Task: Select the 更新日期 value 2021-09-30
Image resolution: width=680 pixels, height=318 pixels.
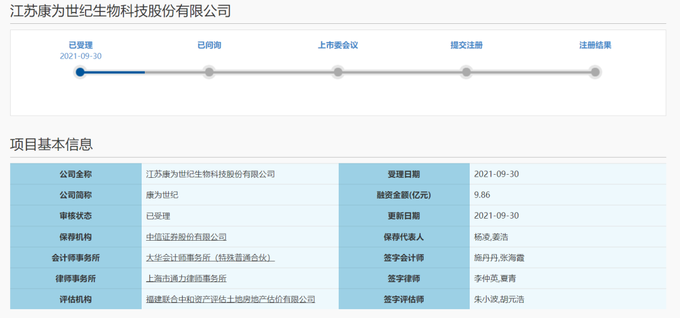Action: tap(497, 216)
